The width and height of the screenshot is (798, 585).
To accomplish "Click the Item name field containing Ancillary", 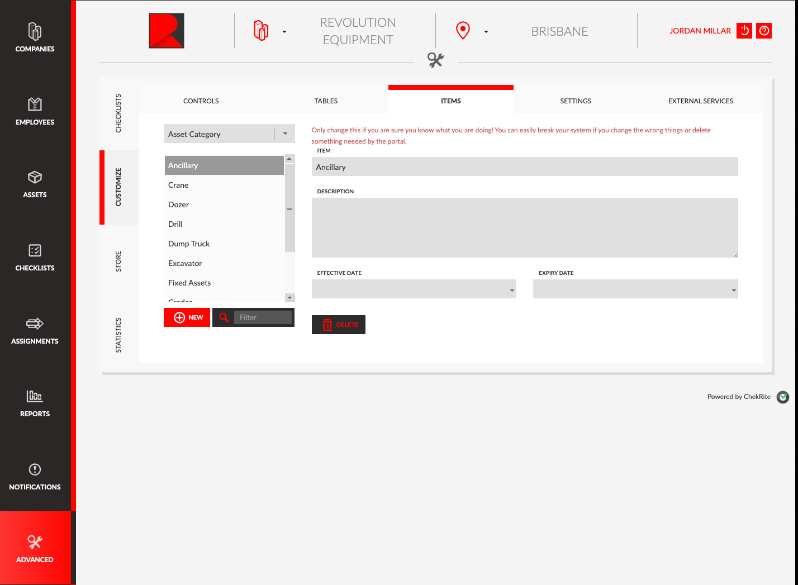I will (525, 167).
